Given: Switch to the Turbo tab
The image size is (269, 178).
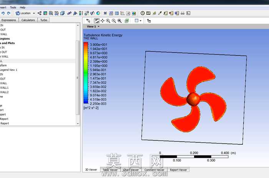Looking at the screenshot, I should tap(43, 20).
